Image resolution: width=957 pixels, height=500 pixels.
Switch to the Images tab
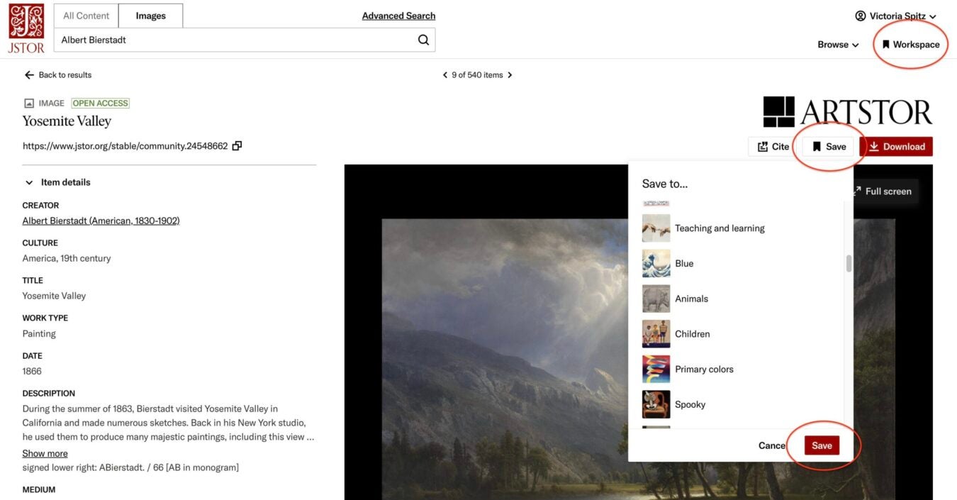tap(150, 15)
